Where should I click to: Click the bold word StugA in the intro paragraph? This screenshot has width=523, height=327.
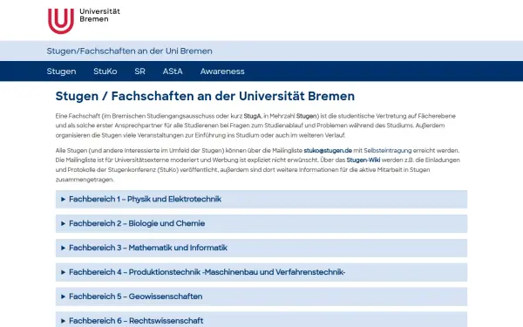pyautogui.click(x=252, y=116)
